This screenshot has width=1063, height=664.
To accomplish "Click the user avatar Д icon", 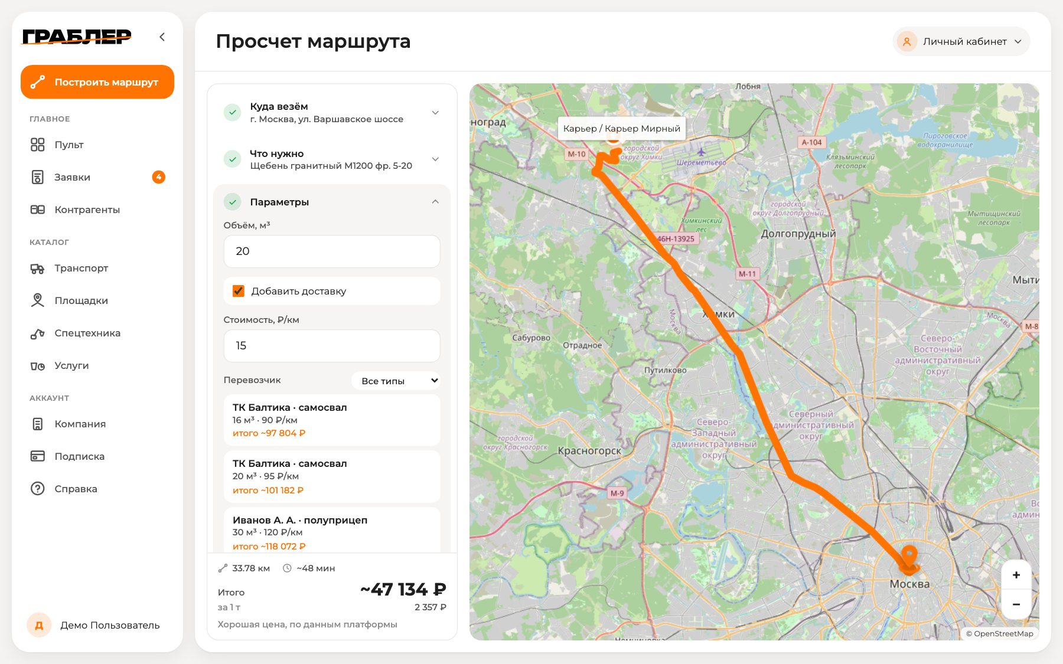I will tap(39, 625).
